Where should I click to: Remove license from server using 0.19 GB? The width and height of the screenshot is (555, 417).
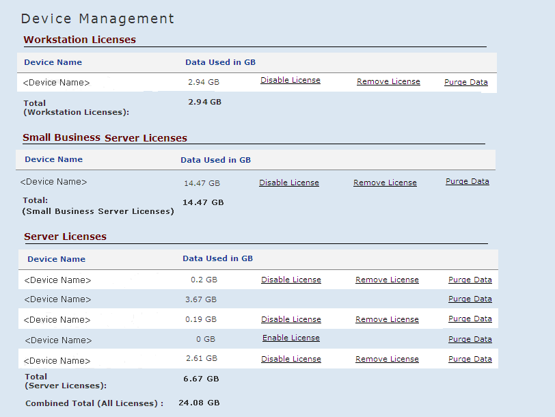tap(387, 319)
